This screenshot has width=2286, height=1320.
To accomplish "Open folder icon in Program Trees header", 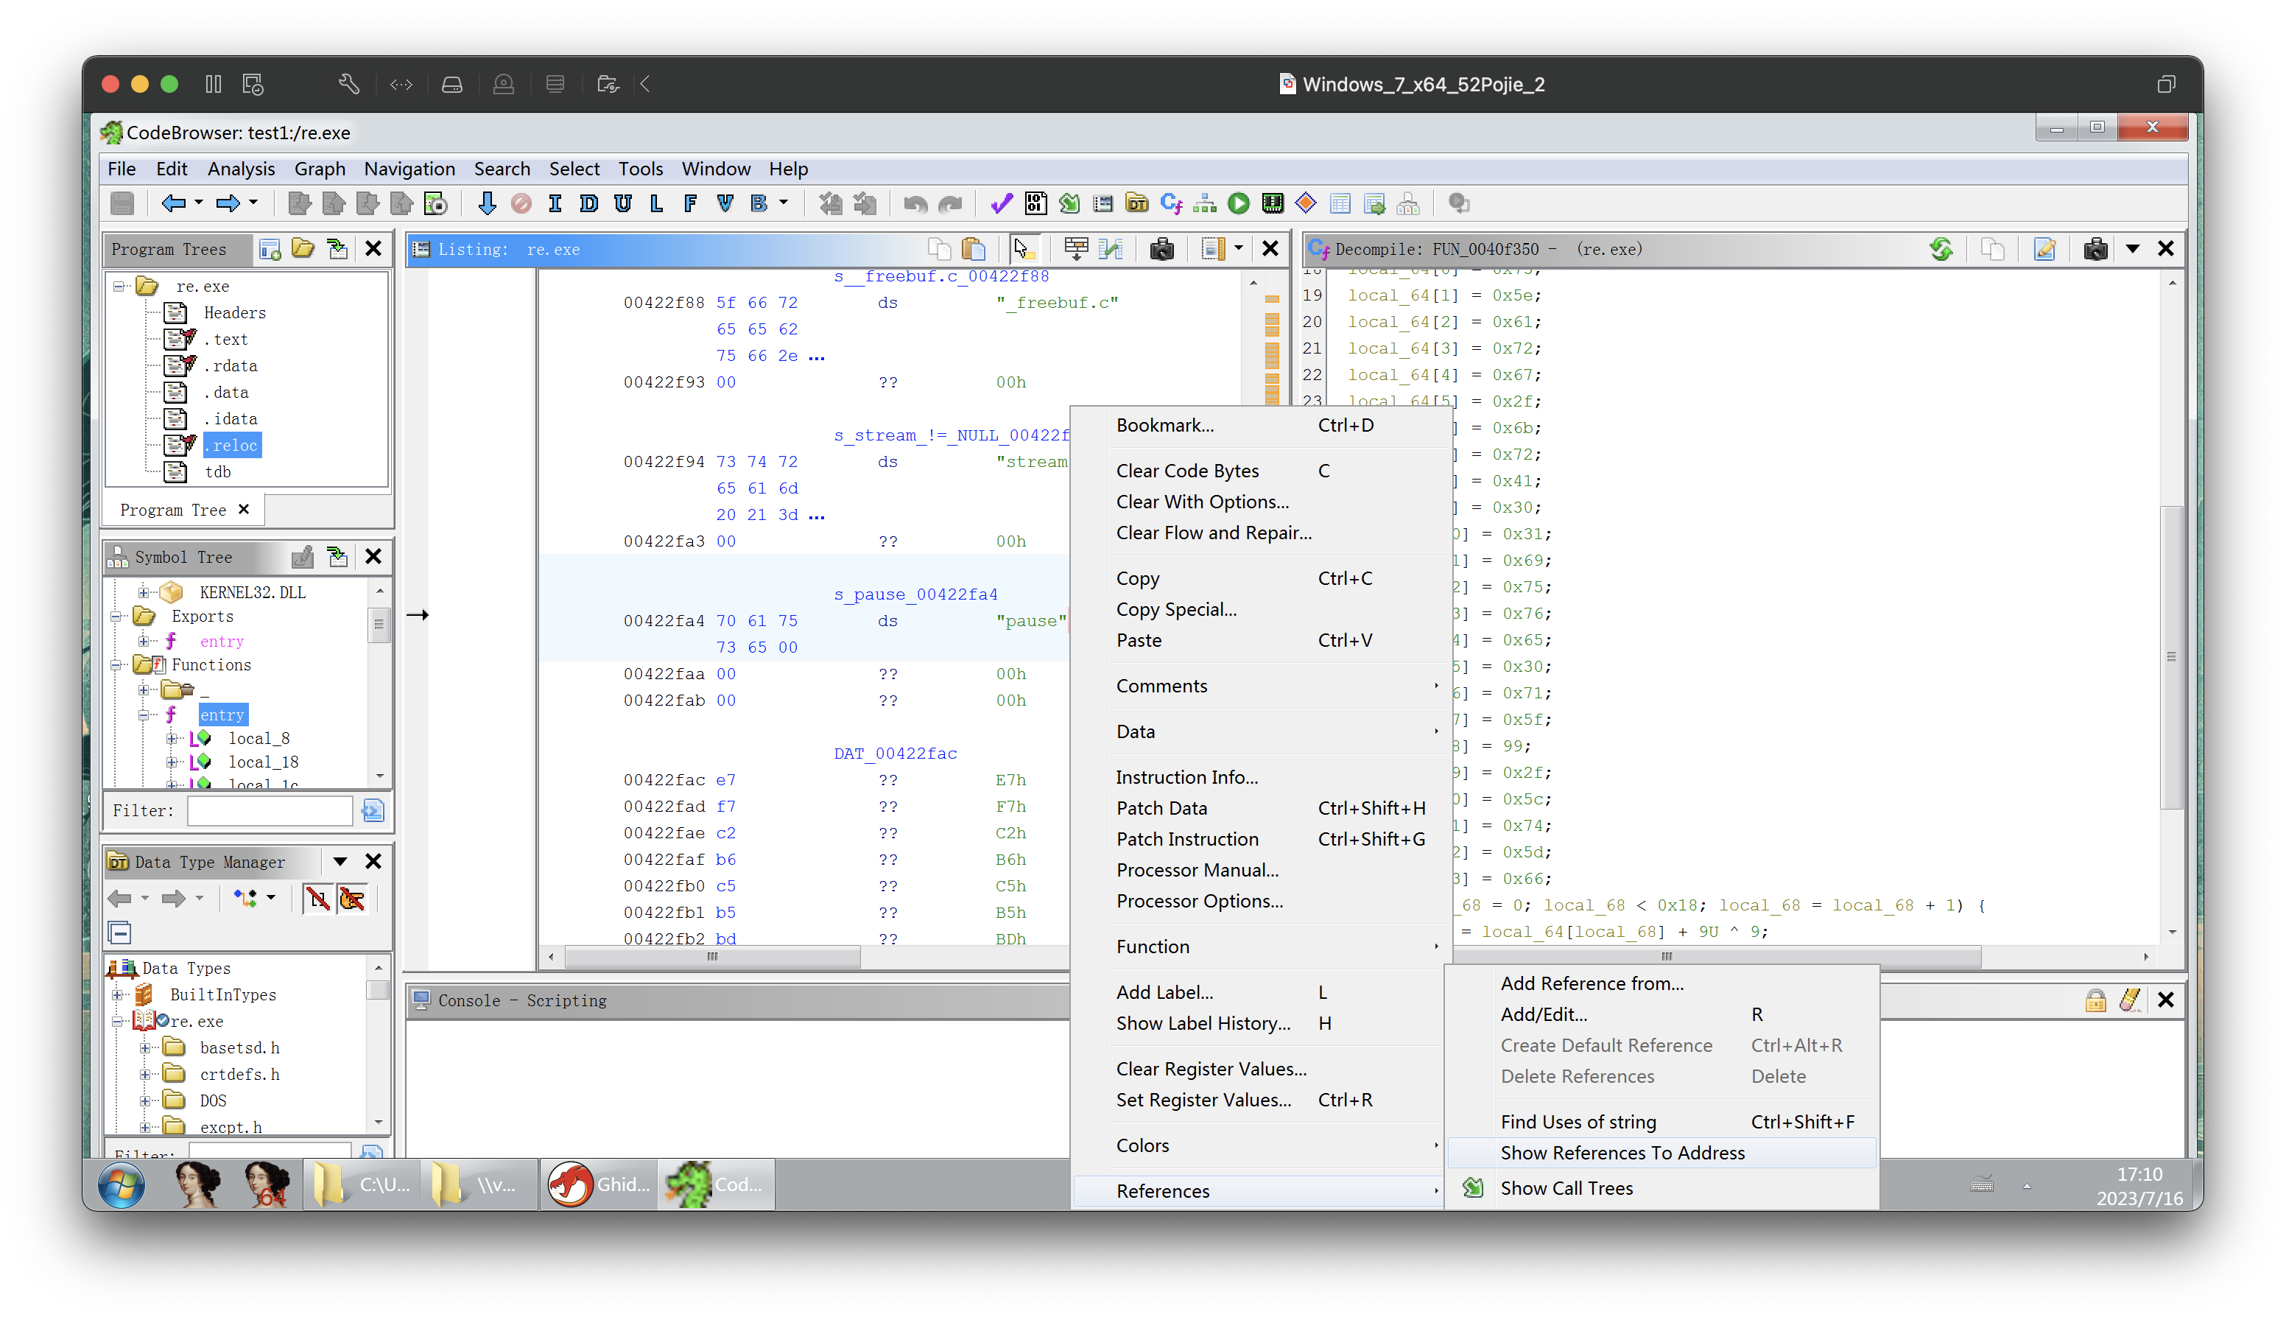I will point(303,248).
